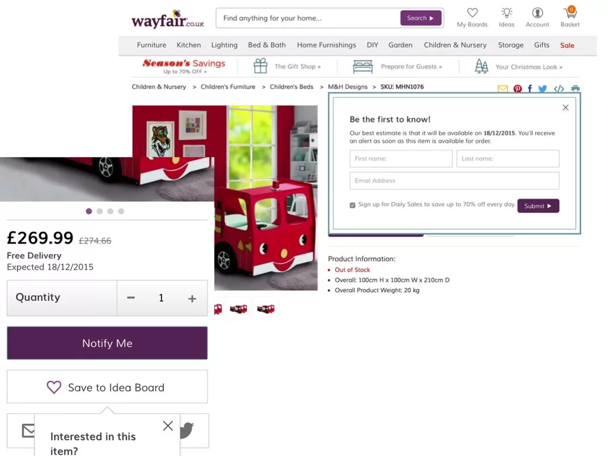This screenshot has width=608, height=456.
Task: Open My Boards heart icon
Action: click(x=472, y=13)
